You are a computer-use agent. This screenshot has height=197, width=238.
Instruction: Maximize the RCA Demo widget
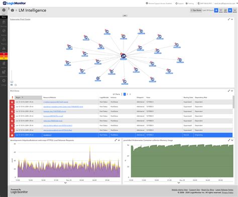pos(229,91)
